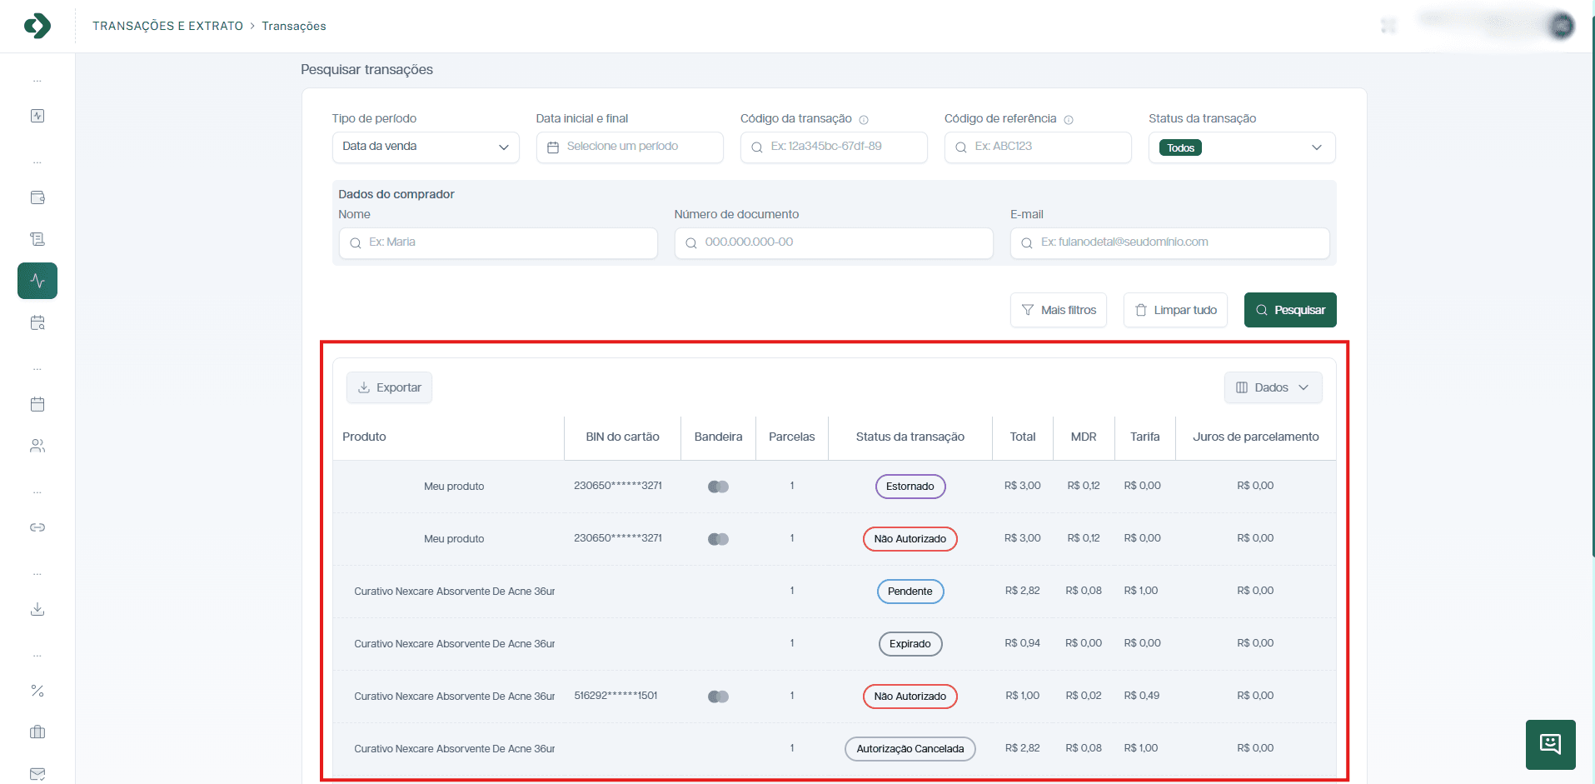1595x784 pixels.
Task: Click info icon beside Código da transação
Action: (x=864, y=120)
